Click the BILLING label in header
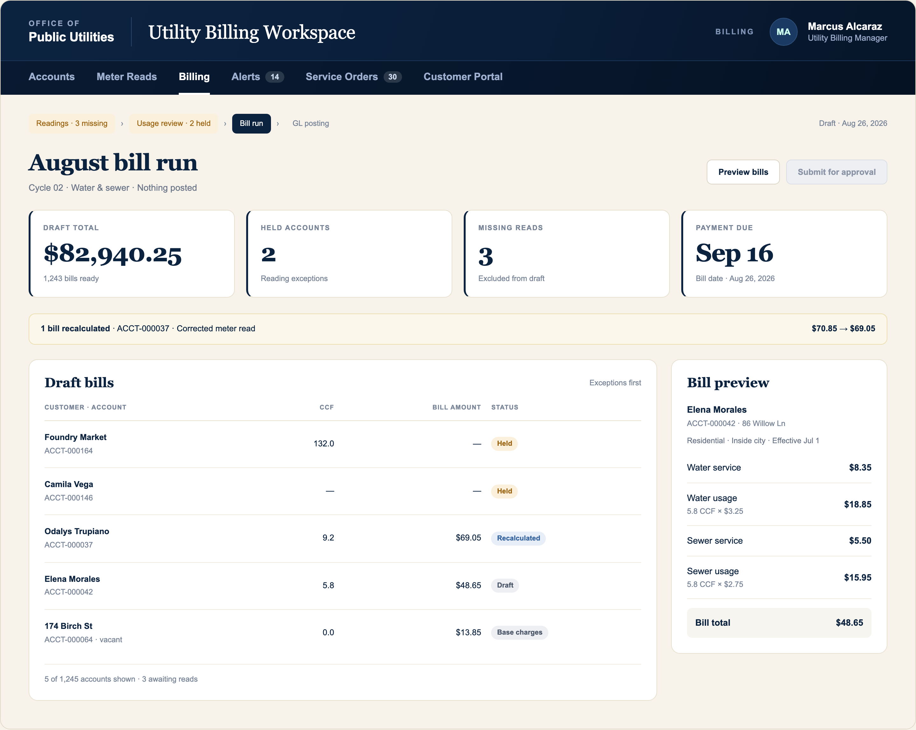Viewport: 916px width, 730px height. pos(734,32)
